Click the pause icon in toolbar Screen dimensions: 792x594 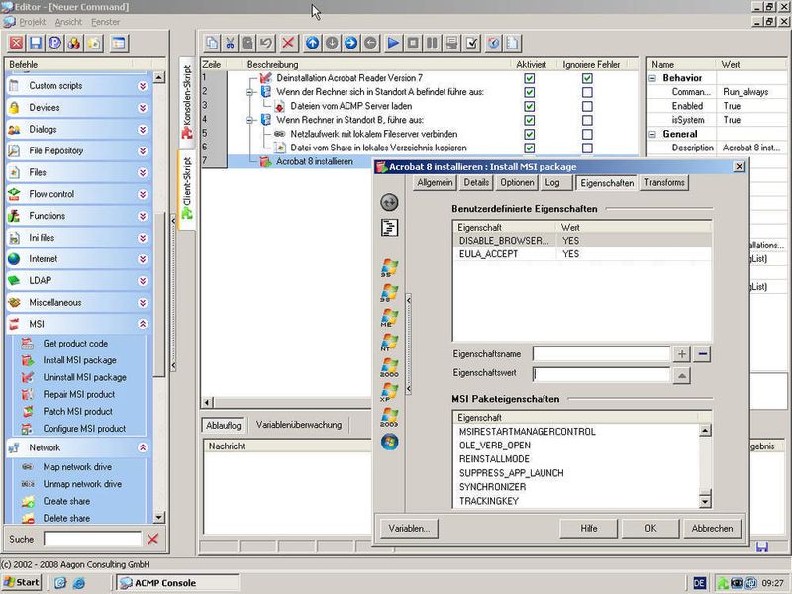[432, 43]
